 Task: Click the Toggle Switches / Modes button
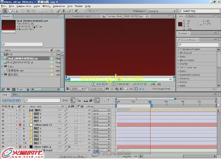[72, 156]
